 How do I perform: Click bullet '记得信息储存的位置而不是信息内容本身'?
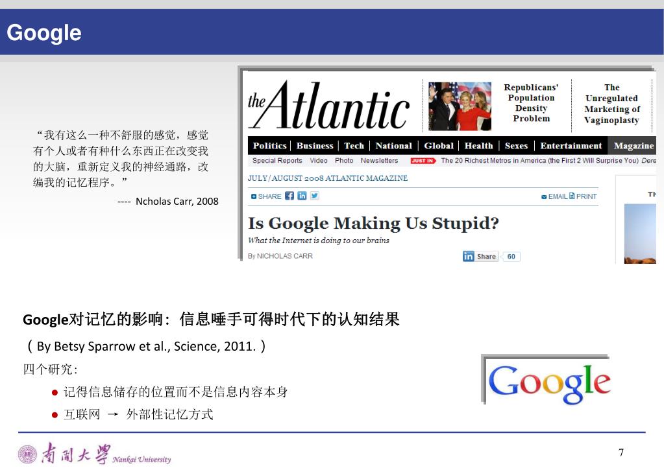[176, 392]
